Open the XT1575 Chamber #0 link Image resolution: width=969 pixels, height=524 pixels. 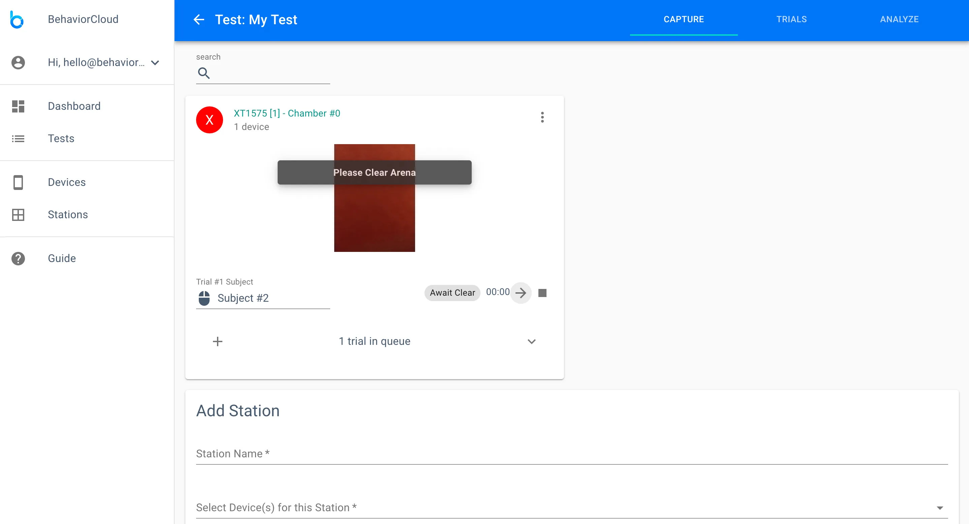[287, 113]
